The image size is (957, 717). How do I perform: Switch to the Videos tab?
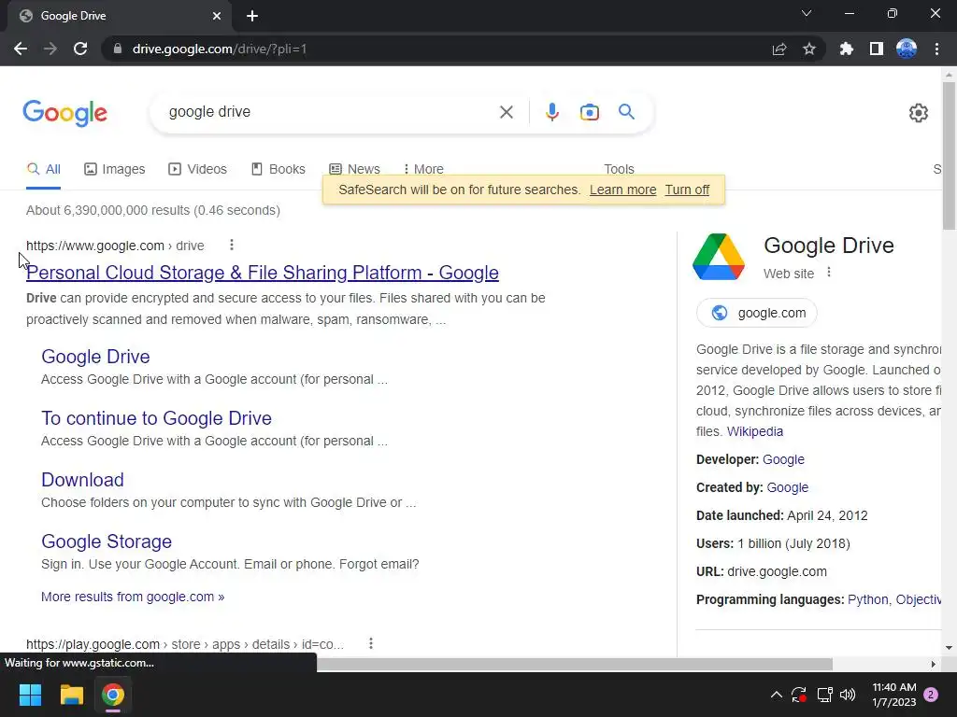198,169
